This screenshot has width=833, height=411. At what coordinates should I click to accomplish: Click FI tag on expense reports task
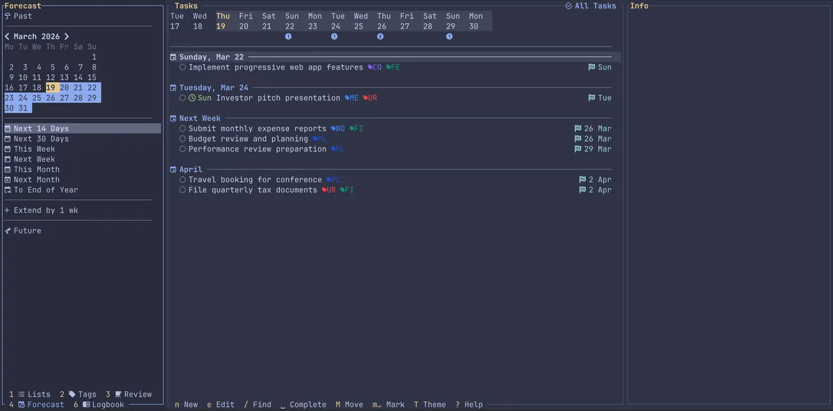pos(357,128)
